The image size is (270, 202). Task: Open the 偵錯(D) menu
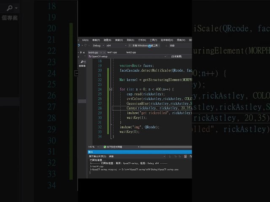click(119, 40)
